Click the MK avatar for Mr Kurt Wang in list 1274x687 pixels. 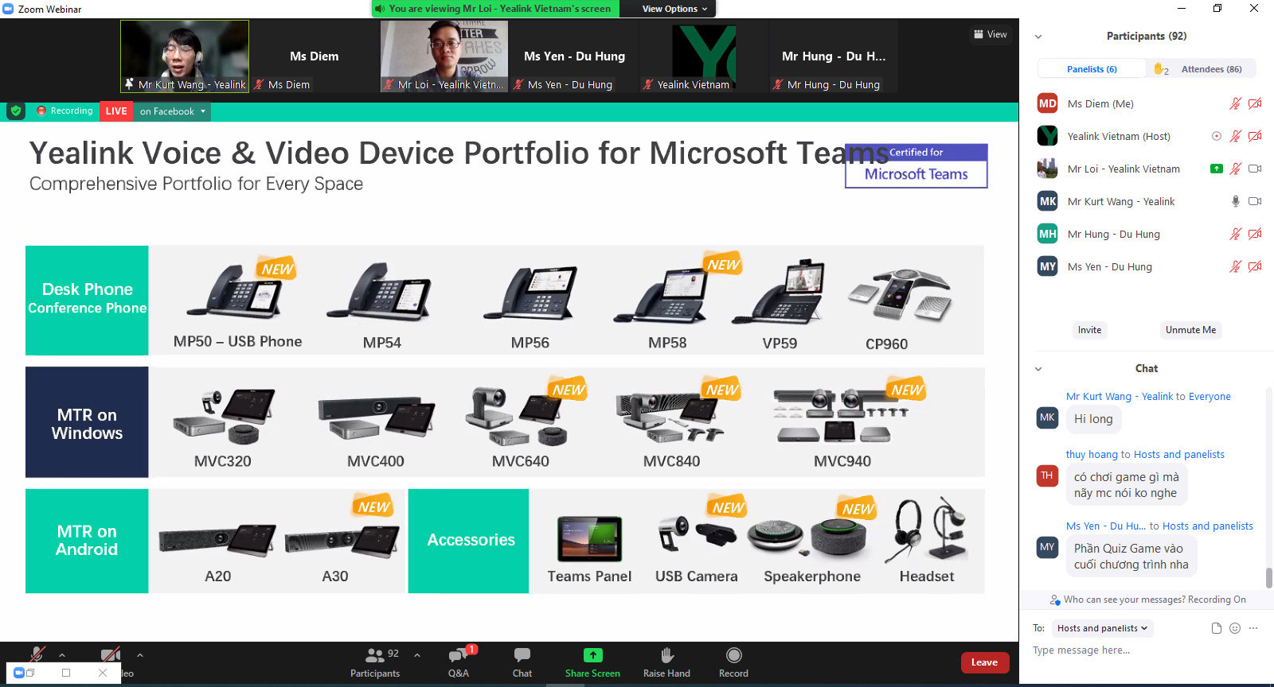(1048, 201)
